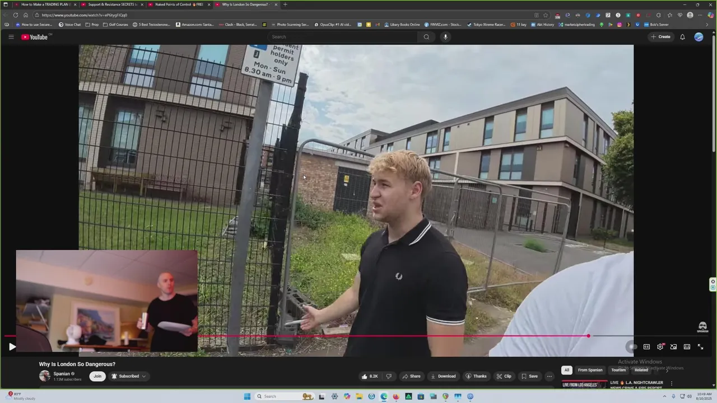
Task: Open 'Voice Chat' bookmark
Action: 69,25
